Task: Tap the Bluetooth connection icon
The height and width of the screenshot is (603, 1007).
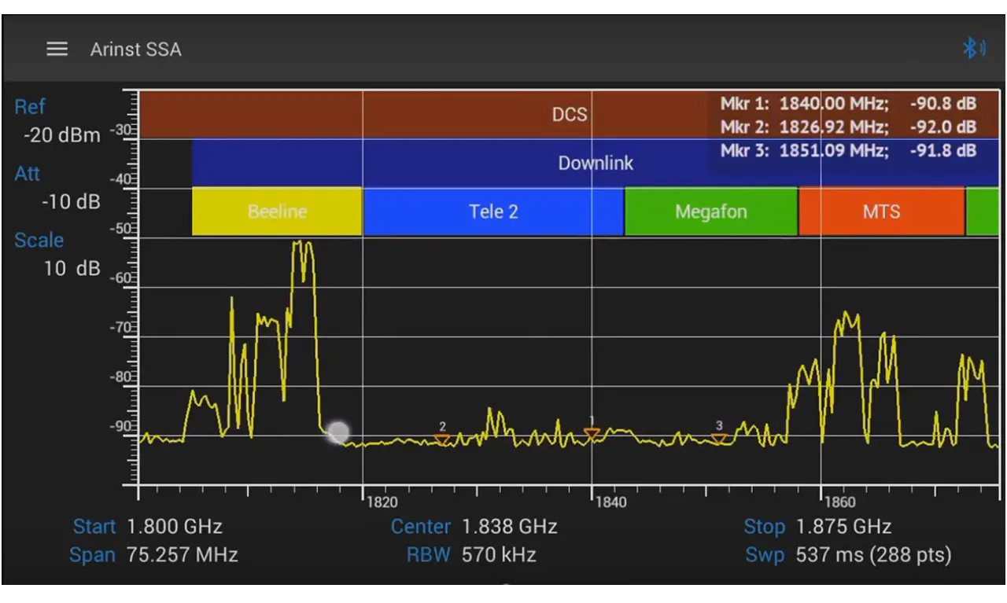Action: [x=974, y=49]
